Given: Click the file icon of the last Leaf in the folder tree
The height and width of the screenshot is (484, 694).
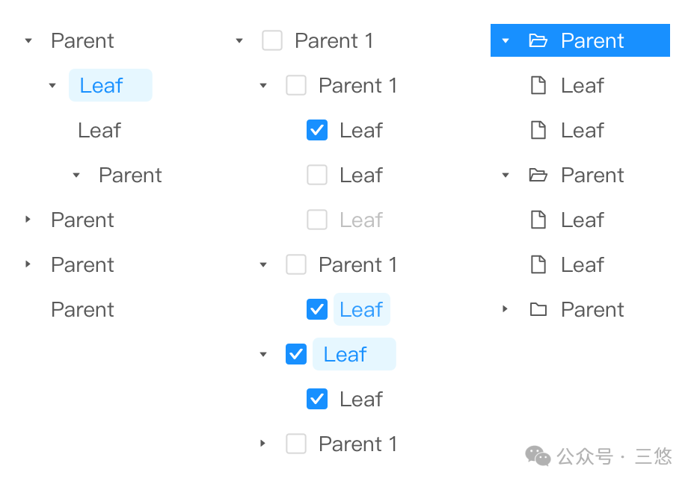Looking at the screenshot, I should [538, 264].
